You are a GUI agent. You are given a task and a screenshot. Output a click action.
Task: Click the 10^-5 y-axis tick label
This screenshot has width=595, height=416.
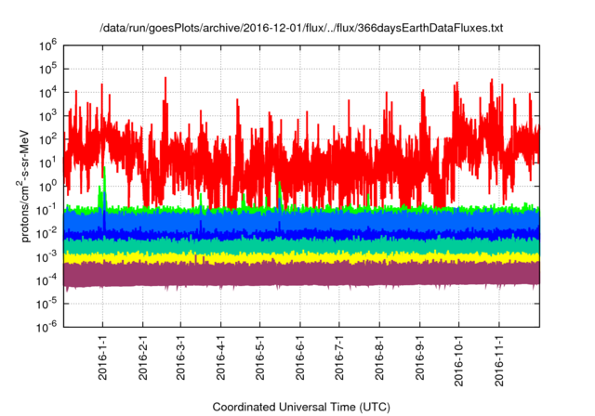(x=46, y=304)
